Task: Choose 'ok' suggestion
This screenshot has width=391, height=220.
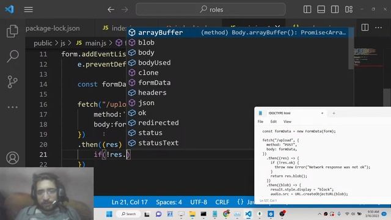Action: pyautogui.click(x=191, y=112)
